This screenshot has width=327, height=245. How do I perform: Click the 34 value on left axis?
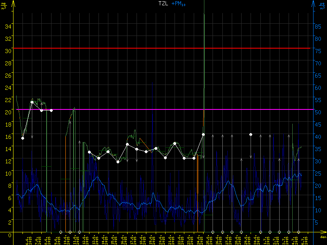[7, 26]
